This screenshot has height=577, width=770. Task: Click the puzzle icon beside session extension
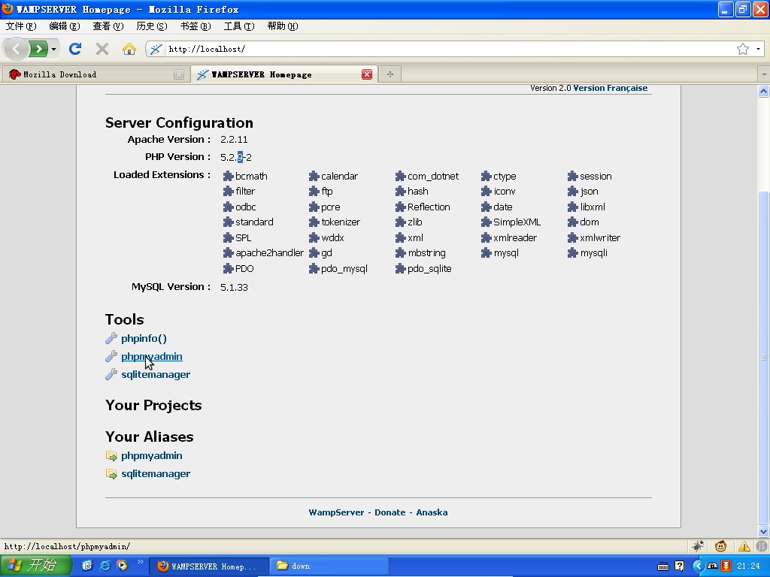[x=572, y=176]
